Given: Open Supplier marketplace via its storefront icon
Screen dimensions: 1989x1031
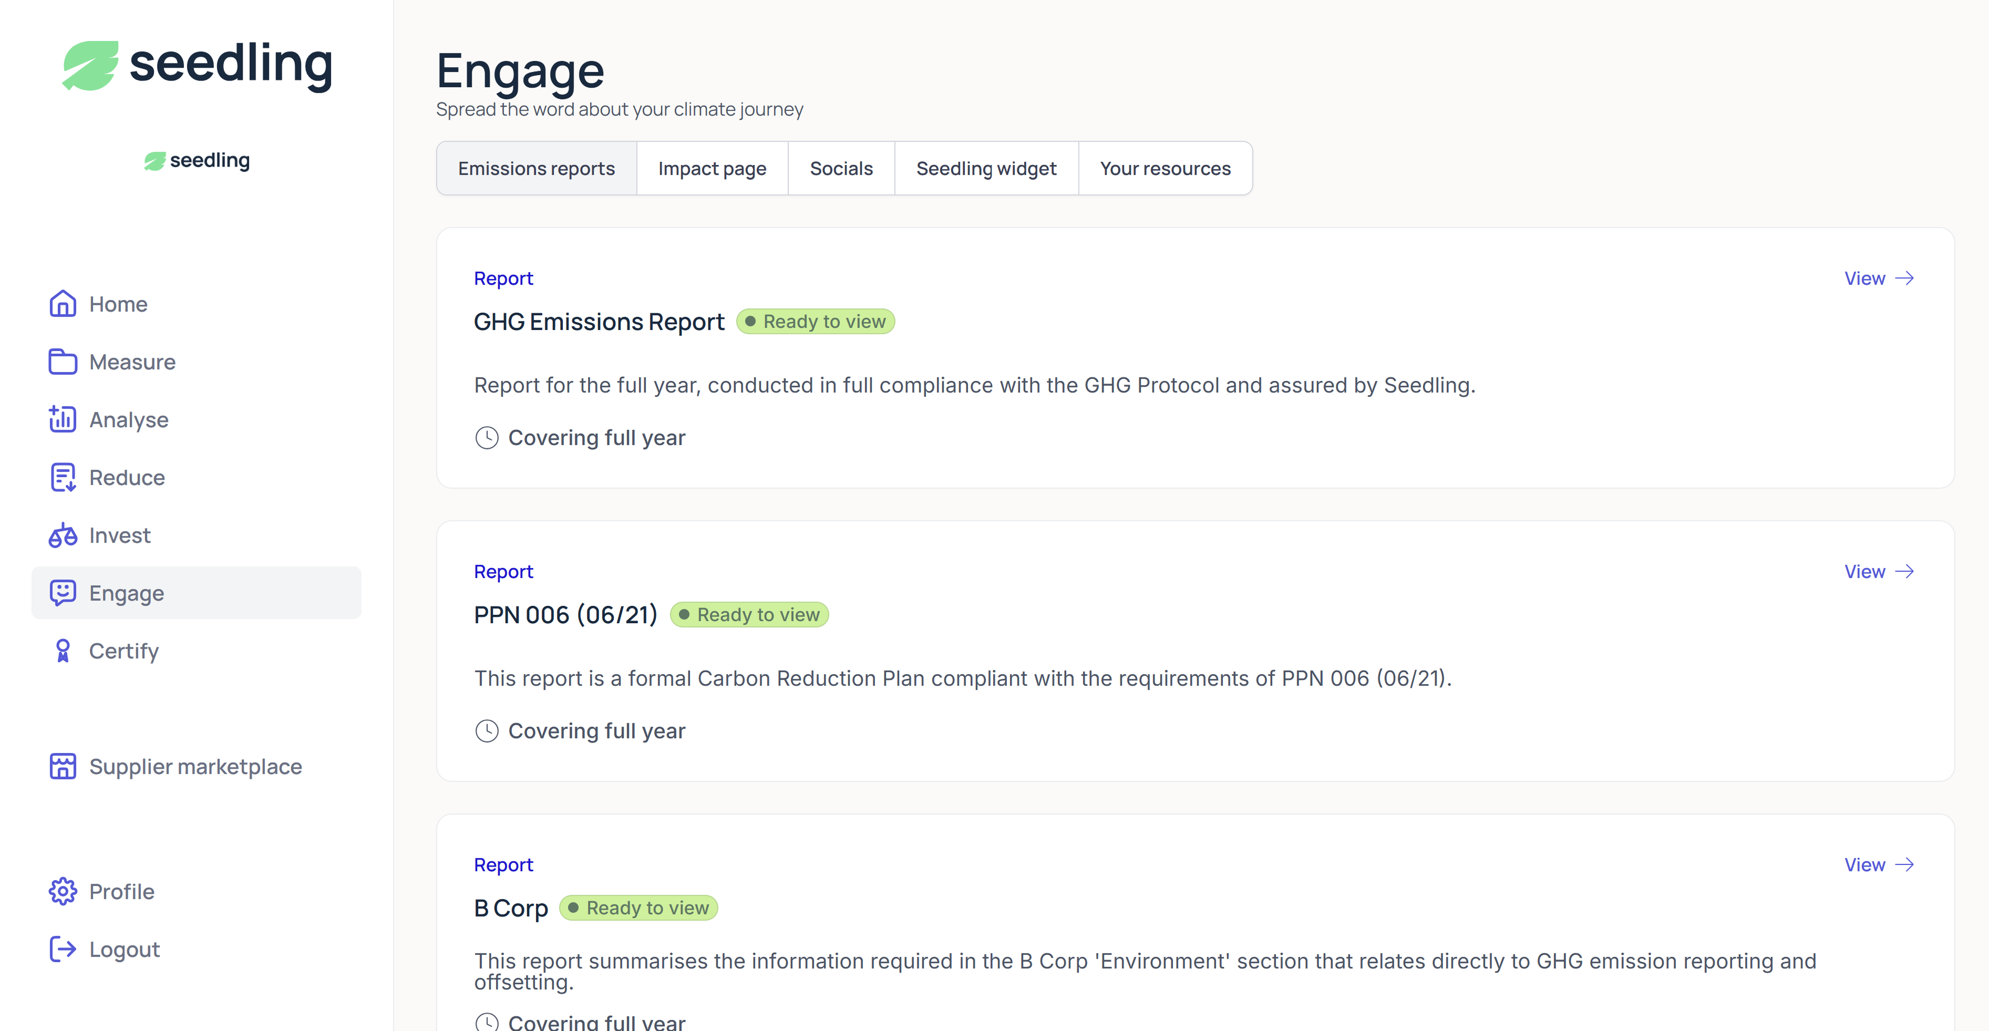Looking at the screenshot, I should 63,766.
